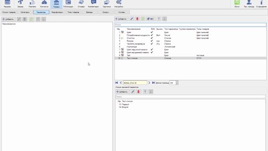This screenshot has height=151, width=268.
Task: Select the Товары section icon
Action: (x=57, y=4)
